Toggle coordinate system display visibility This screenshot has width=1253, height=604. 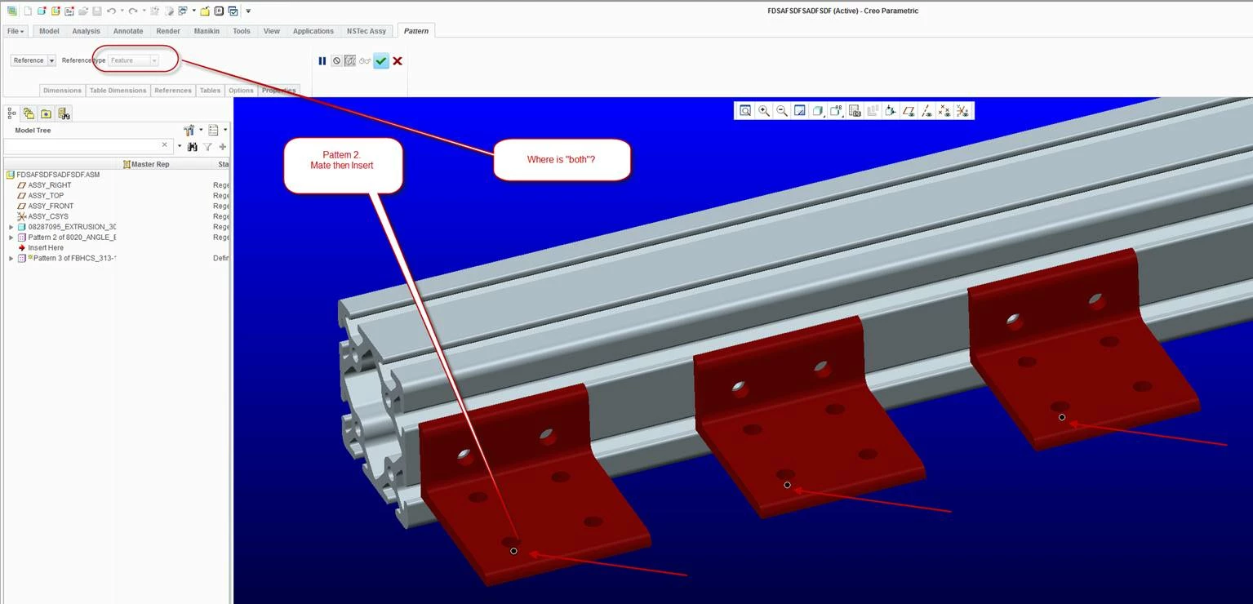[x=963, y=111]
